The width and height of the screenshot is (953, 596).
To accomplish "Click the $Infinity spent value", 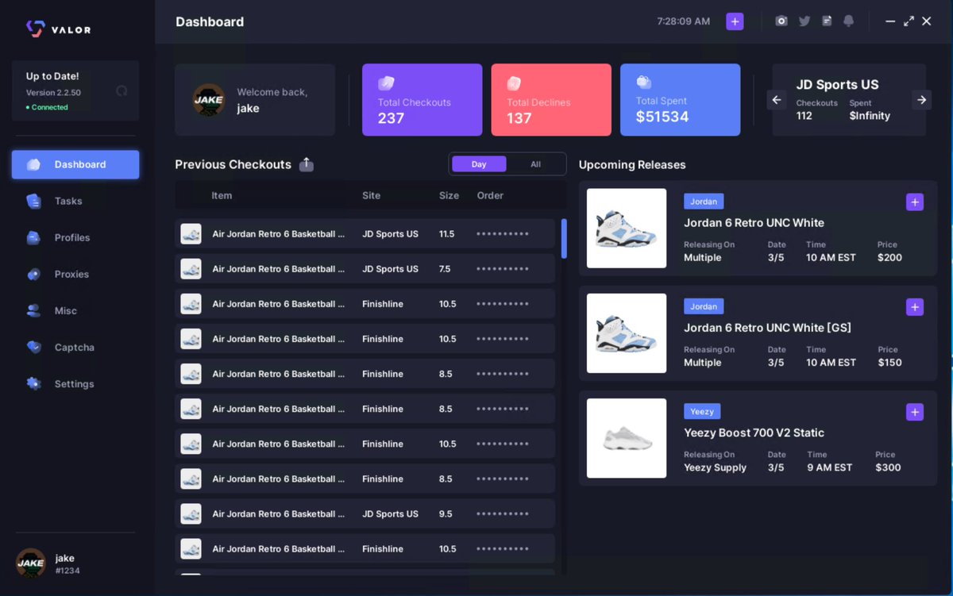I will click(870, 116).
